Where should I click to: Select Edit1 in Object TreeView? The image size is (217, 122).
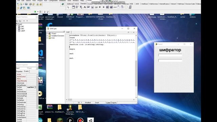point(22,26)
